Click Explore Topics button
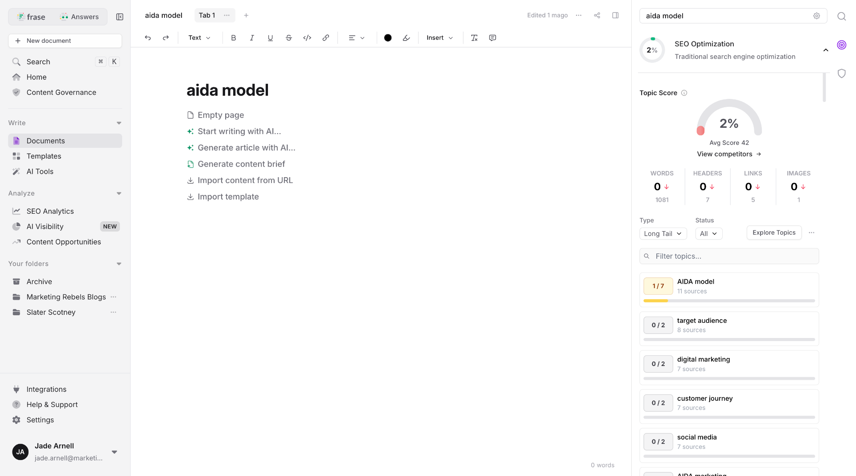This screenshot has width=856, height=476. (774, 232)
